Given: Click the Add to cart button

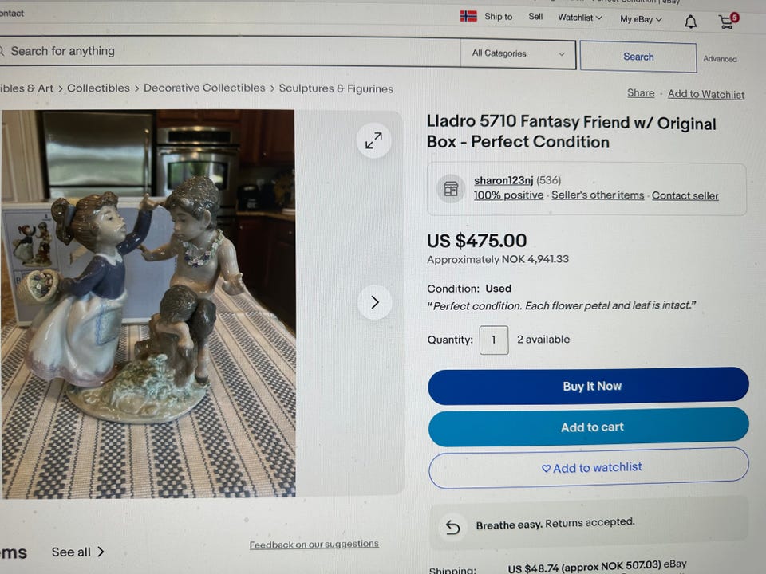Looking at the screenshot, I should 588,427.
